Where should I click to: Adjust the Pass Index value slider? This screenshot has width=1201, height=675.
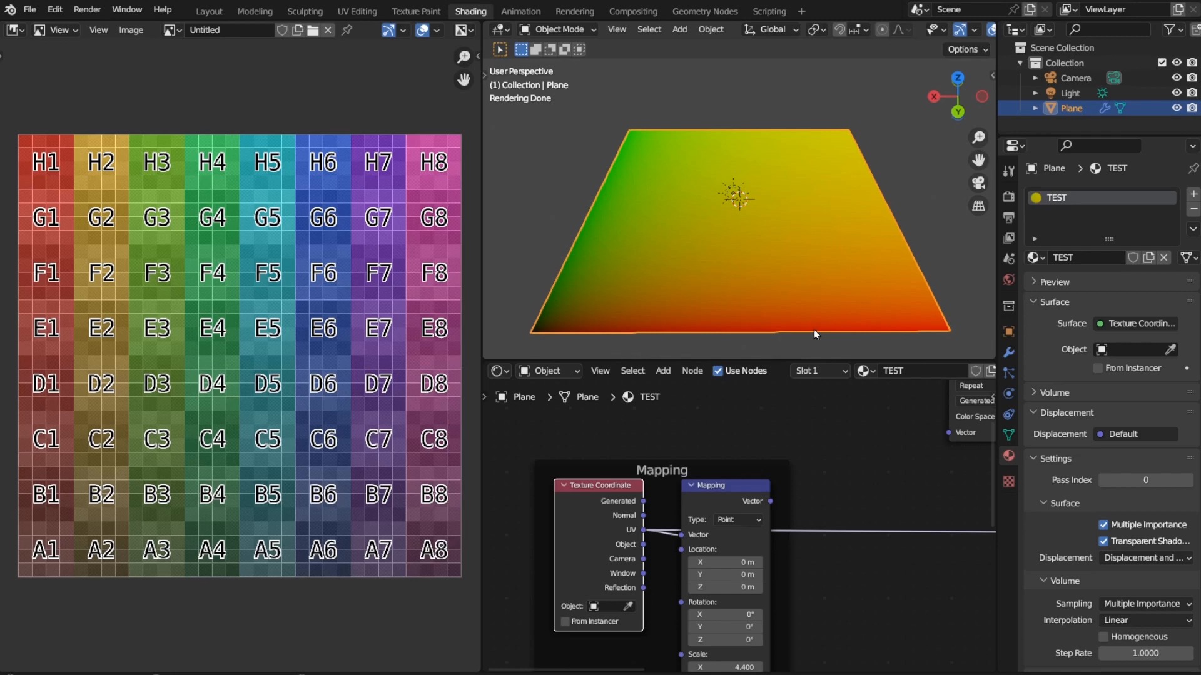click(x=1147, y=480)
